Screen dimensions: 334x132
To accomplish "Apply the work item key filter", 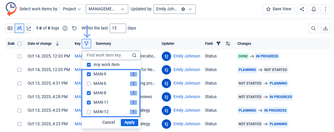I will tap(129, 122).
